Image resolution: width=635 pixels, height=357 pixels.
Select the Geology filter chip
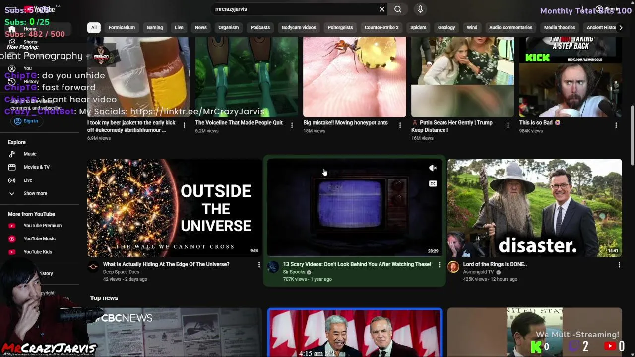(446, 28)
